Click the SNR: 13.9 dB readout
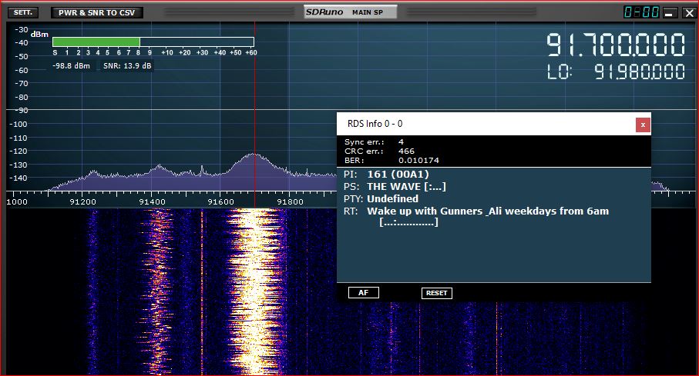 [127, 66]
